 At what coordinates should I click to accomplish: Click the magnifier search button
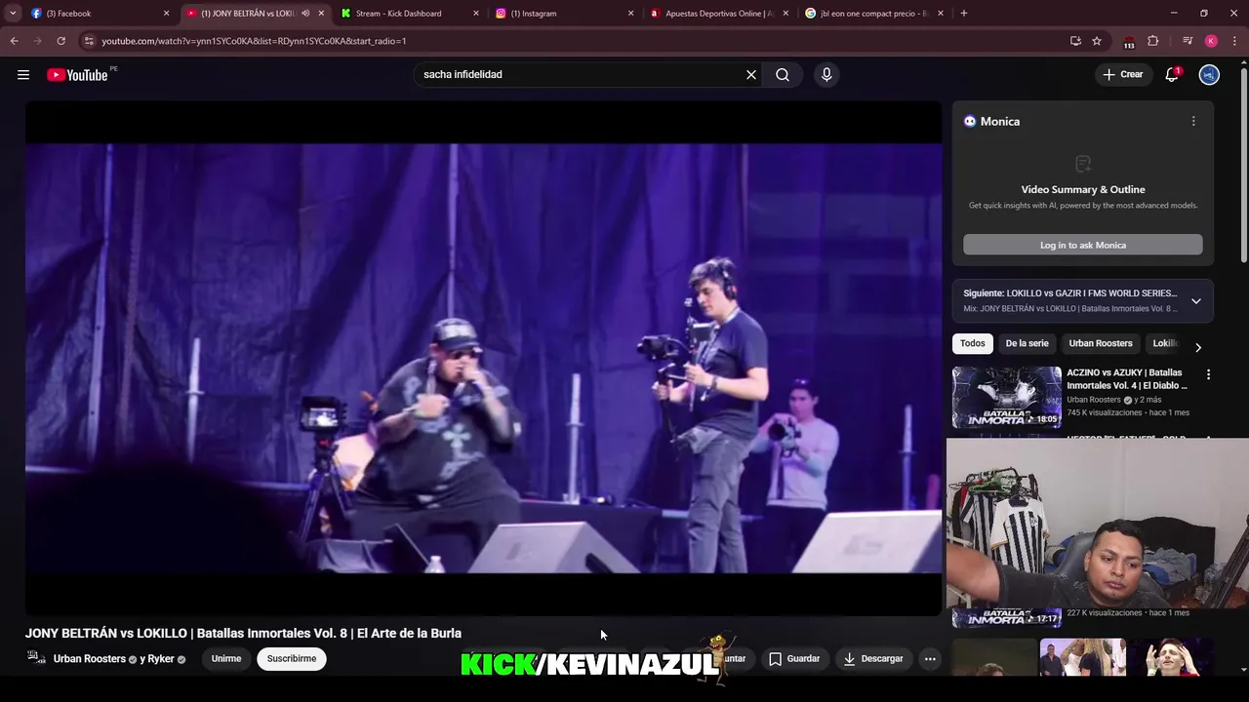(x=783, y=74)
